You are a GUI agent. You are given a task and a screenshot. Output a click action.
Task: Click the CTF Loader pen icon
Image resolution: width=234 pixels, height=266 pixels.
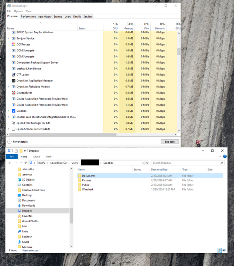click(x=14, y=74)
